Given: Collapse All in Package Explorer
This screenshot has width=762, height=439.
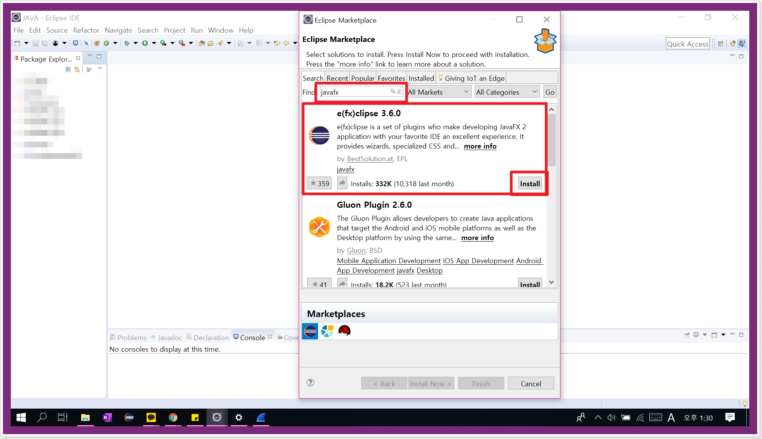Looking at the screenshot, I should 68,69.
